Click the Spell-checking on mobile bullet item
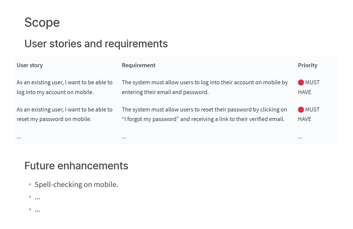Viewport: 353px width, 229px height. click(x=76, y=185)
